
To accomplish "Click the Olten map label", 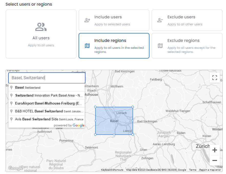I will (x=144, y=150).
